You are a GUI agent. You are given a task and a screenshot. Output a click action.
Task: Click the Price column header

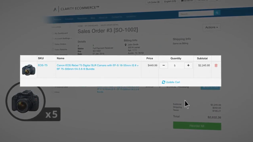point(150,58)
